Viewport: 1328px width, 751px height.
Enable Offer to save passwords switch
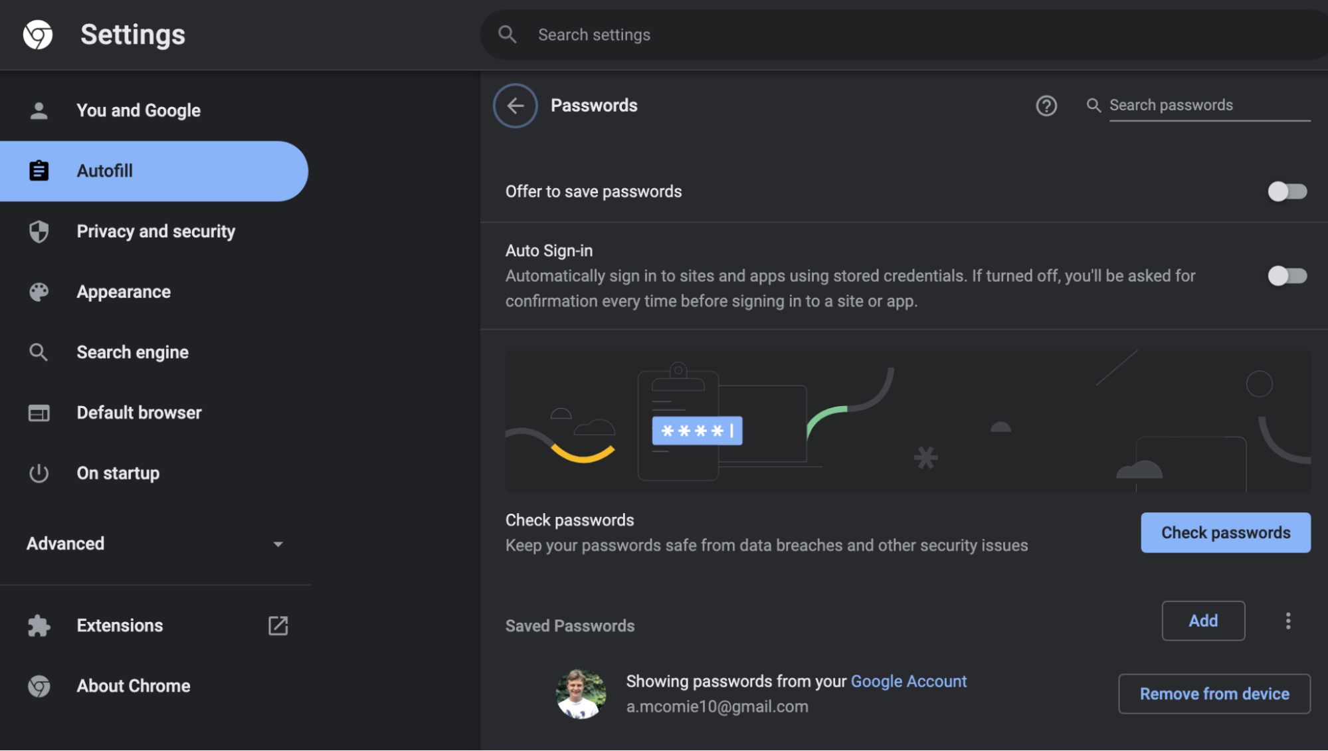click(x=1287, y=191)
